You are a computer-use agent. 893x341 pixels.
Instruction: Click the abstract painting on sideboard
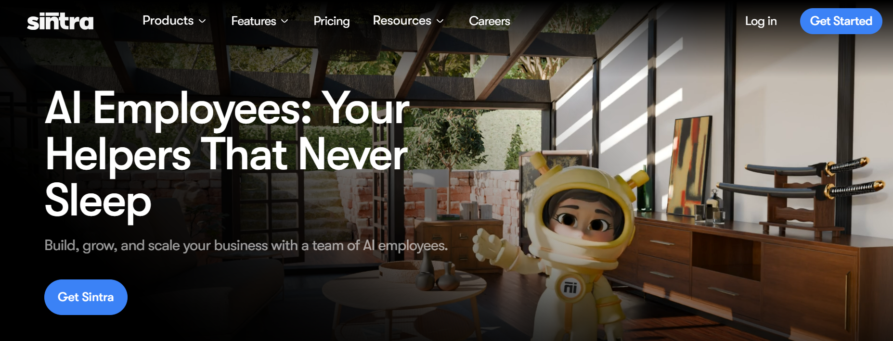tap(688, 165)
